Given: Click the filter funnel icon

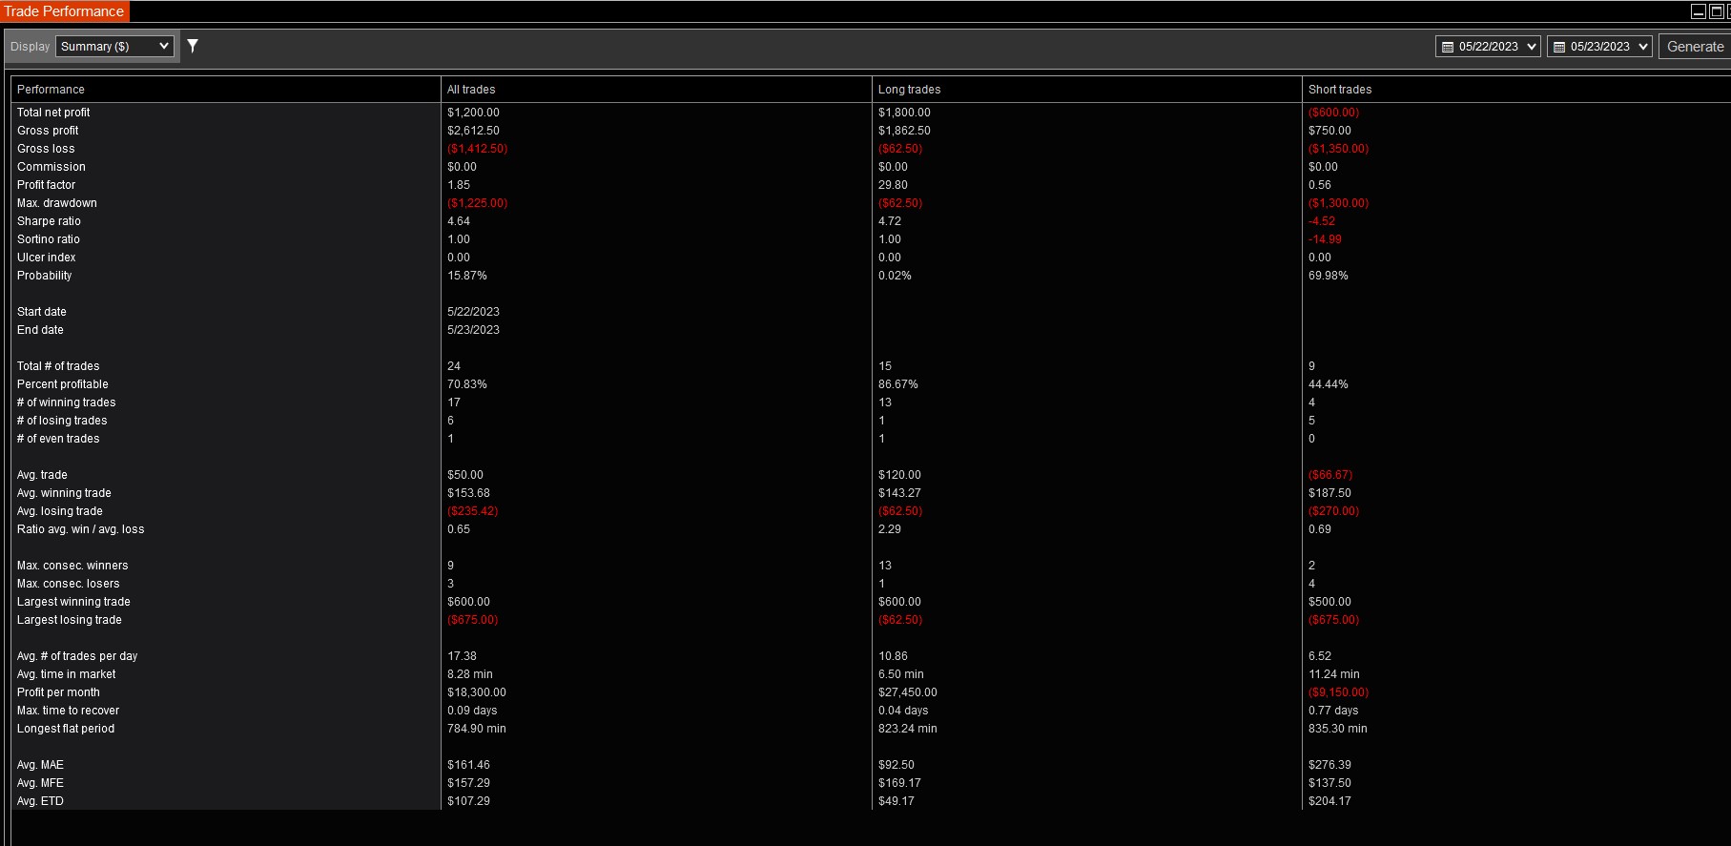Looking at the screenshot, I should coord(193,46).
